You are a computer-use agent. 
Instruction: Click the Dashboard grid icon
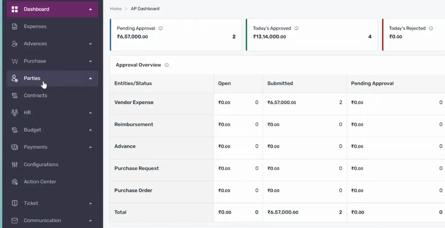[x=15, y=9]
